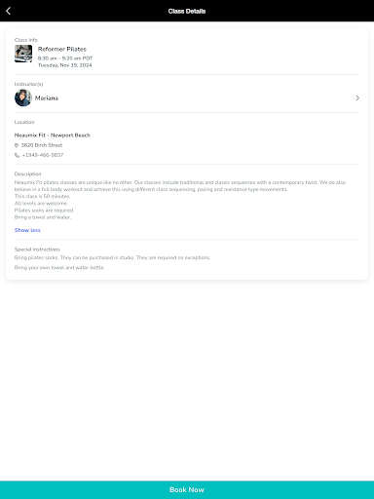Tap the Instructor(s) section label
374x499 pixels.
tap(28, 84)
